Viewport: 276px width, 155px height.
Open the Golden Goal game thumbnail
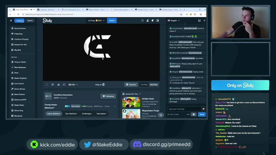click(x=131, y=102)
